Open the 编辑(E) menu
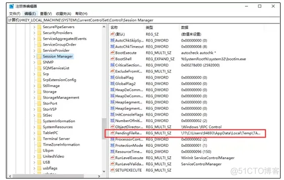Viewport: 284px width, 180px height. coord(30,13)
